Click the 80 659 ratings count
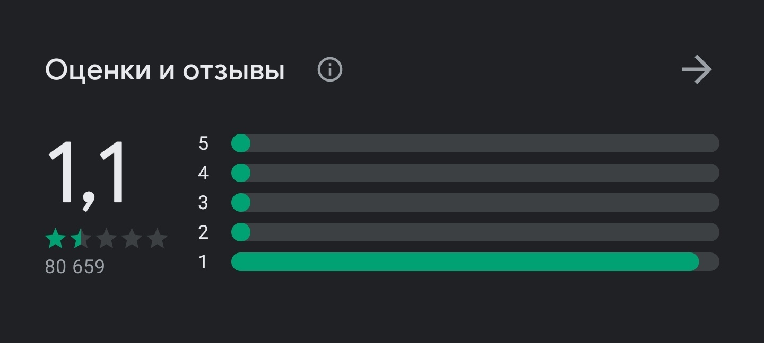 75,267
